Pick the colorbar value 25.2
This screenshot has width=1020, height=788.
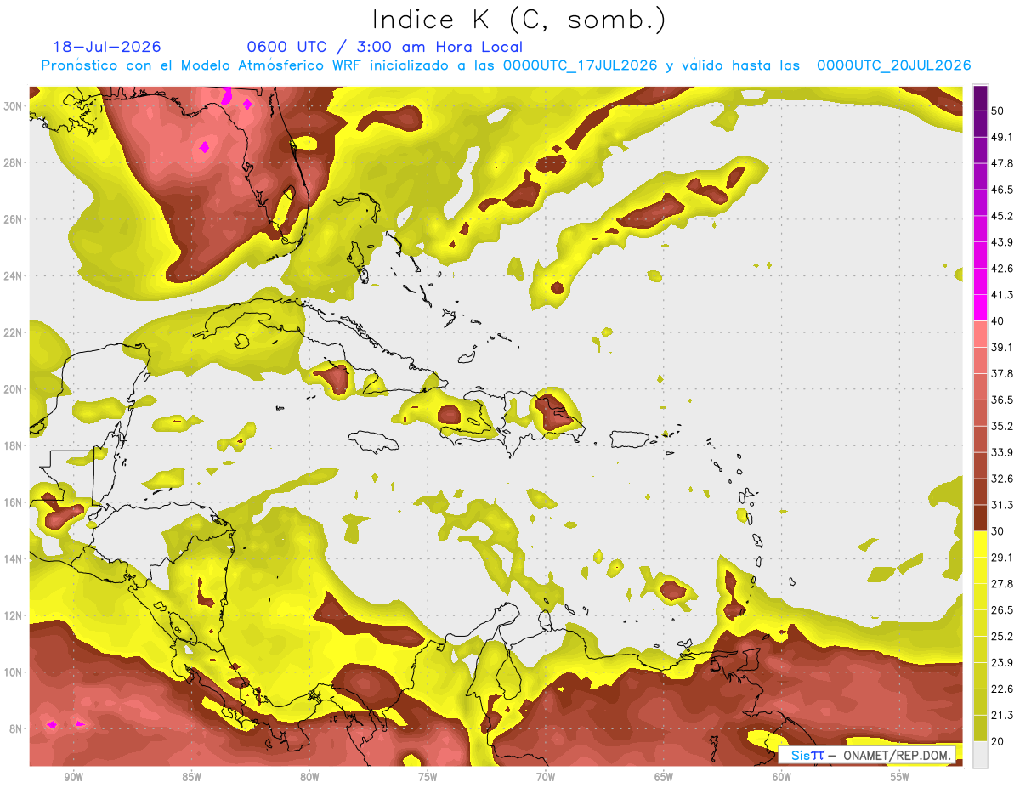coord(1003,637)
